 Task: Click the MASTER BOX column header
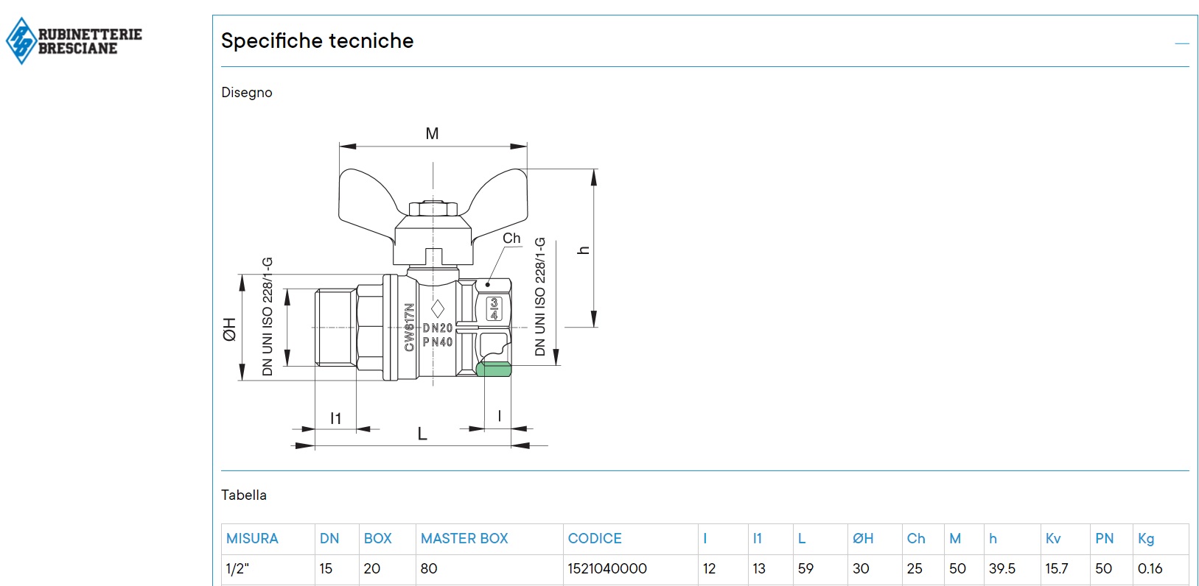pos(464,538)
